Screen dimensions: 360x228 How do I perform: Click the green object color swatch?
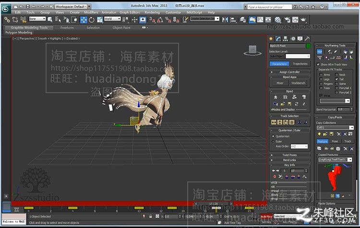coord(309,46)
